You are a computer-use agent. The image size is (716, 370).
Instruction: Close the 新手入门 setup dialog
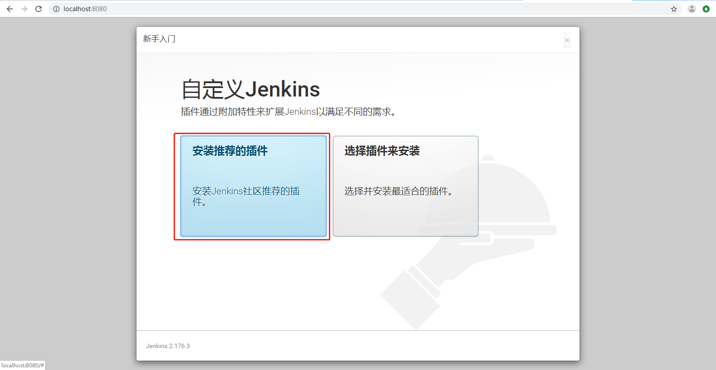coord(567,40)
